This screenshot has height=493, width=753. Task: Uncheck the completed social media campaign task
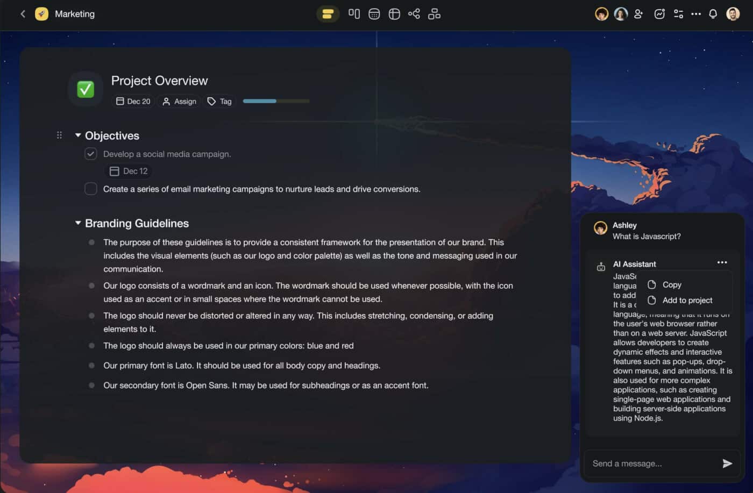(x=91, y=154)
